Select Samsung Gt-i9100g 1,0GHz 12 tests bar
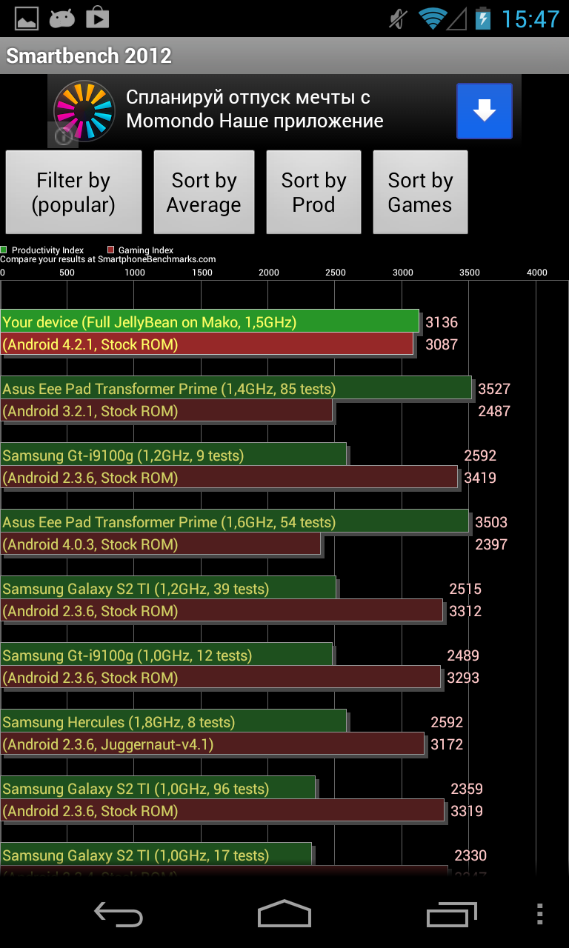 click(x=166, y=655)
